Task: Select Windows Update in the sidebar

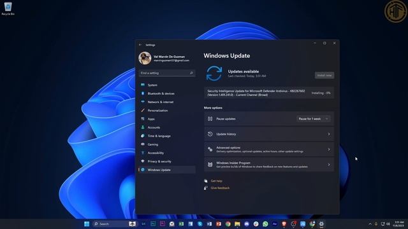Action: click(167, 170)
